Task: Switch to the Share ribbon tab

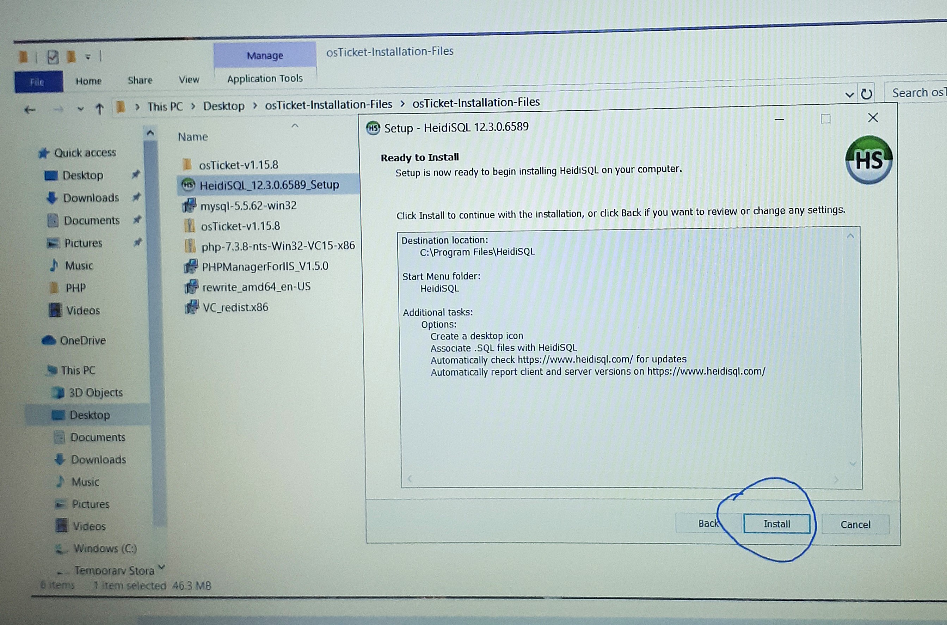Action: pos(140,80)
